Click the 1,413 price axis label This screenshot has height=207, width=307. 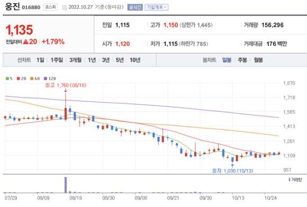[289, 126]
